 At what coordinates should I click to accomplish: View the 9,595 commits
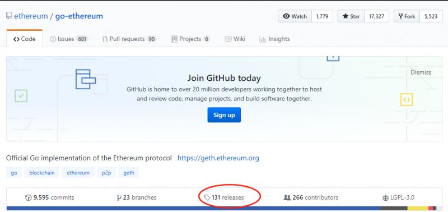point(50,197)
